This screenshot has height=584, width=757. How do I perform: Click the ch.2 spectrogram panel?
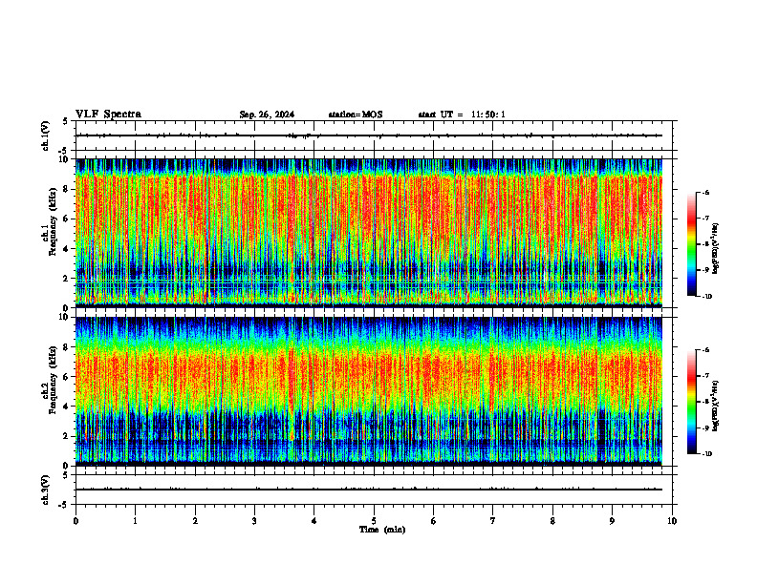coord(369,391)
